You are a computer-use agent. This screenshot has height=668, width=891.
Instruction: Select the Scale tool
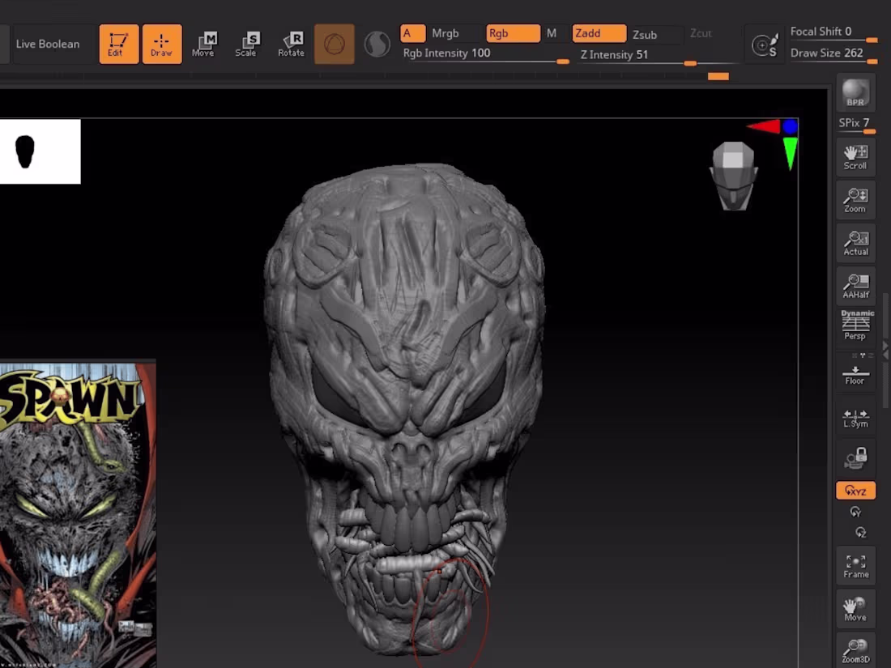coord(248,44)
